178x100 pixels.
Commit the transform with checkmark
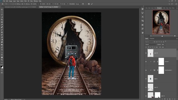point(92,4)
